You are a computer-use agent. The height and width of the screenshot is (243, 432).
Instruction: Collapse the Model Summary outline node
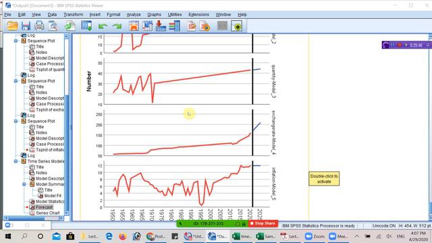tap(24, 184)
